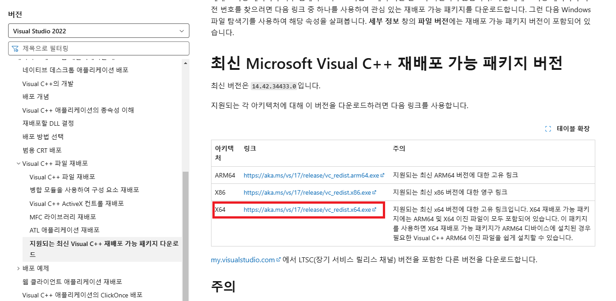The height and width of the screenshot is (301, 616).
Task: Click external link icon after my.visualstudio.com
Action: click(278, 260)
